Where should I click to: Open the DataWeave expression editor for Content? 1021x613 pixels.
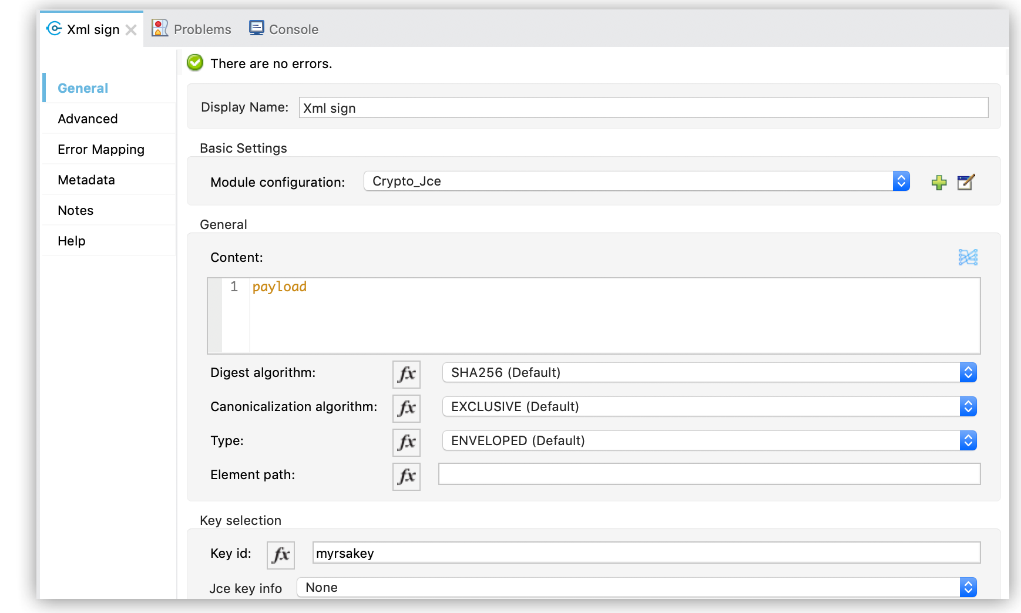[x=969, y=257]
